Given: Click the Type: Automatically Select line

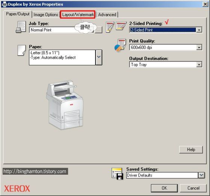Looking at the screenshot, I should coord(53,58).
